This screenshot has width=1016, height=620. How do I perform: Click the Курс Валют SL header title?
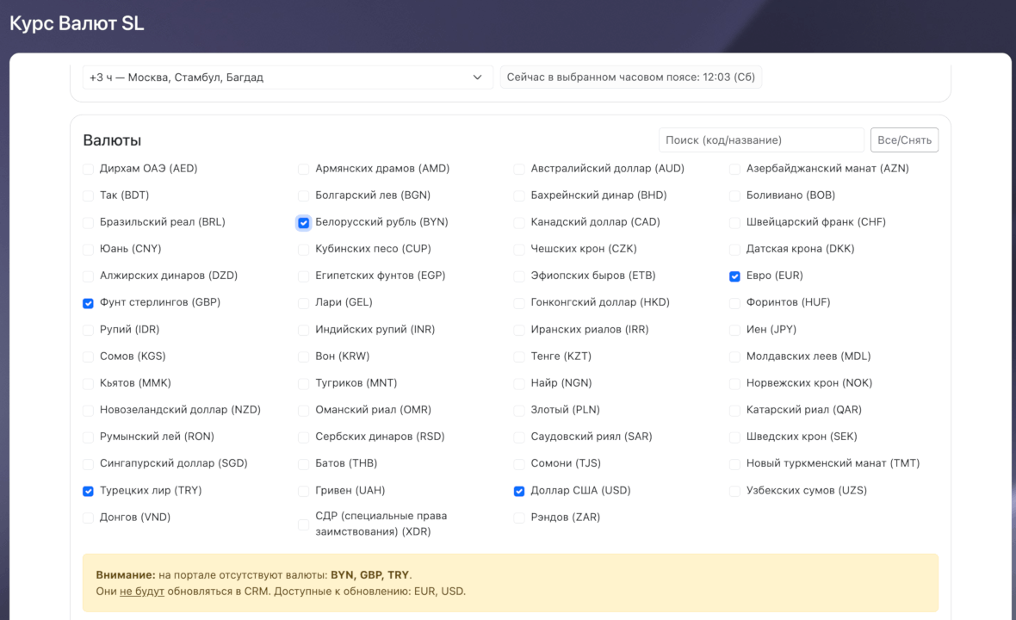coord(77,24)
